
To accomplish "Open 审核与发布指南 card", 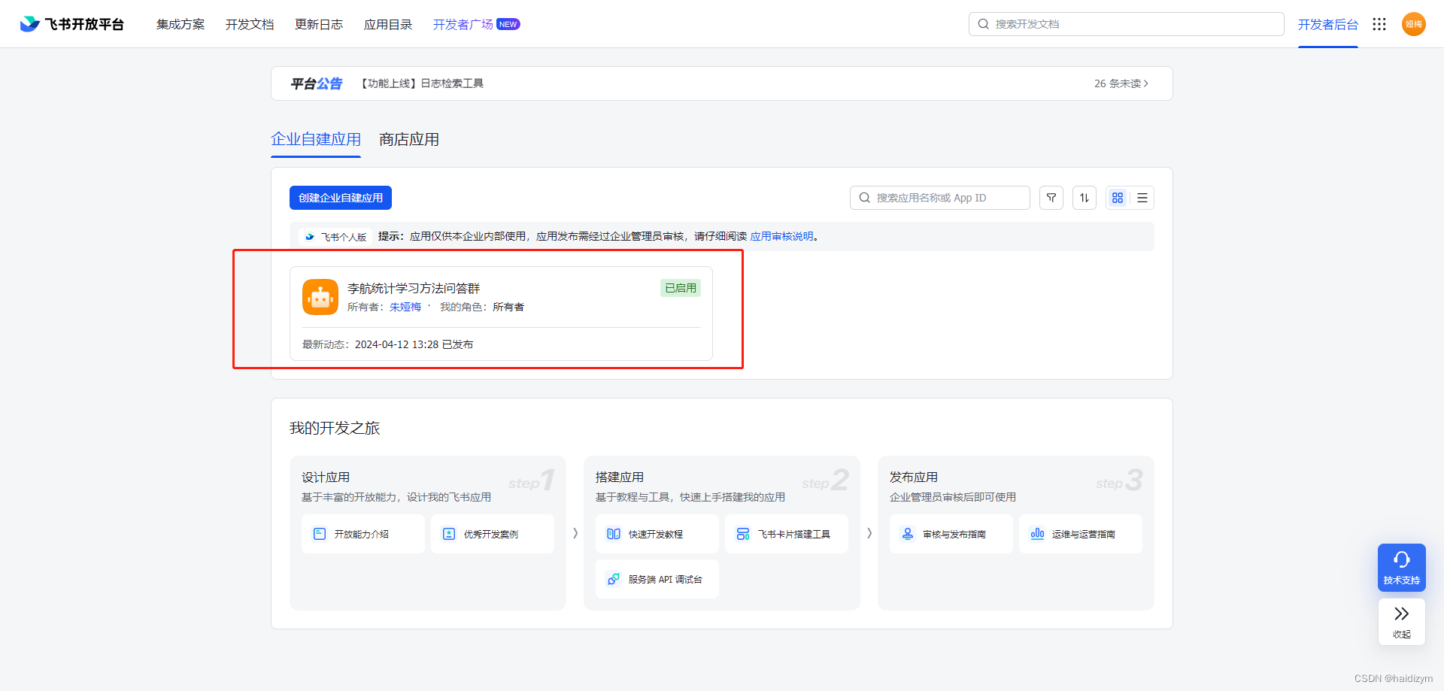I will 951,534.
